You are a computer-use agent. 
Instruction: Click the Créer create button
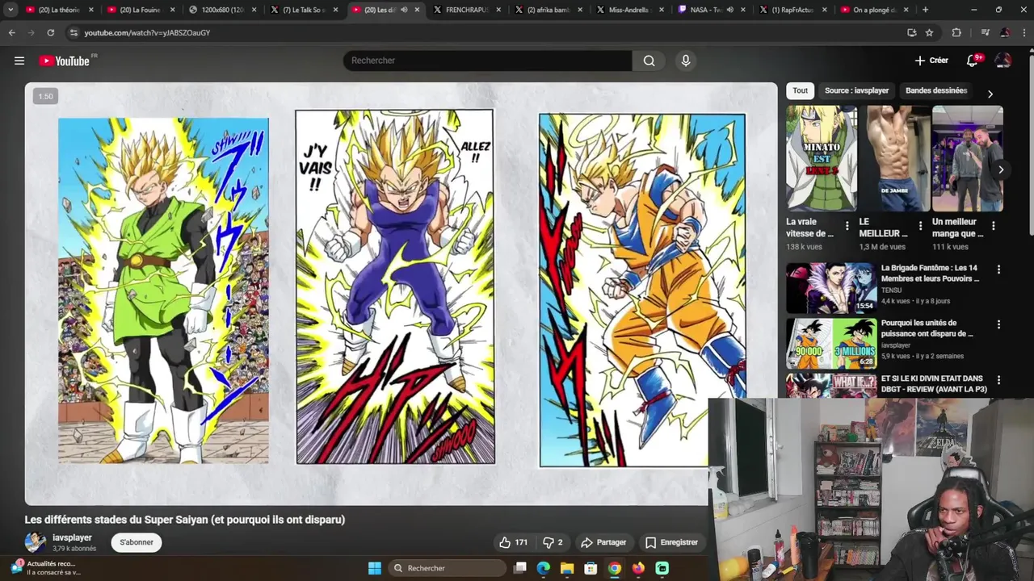[x=931, y=61]
